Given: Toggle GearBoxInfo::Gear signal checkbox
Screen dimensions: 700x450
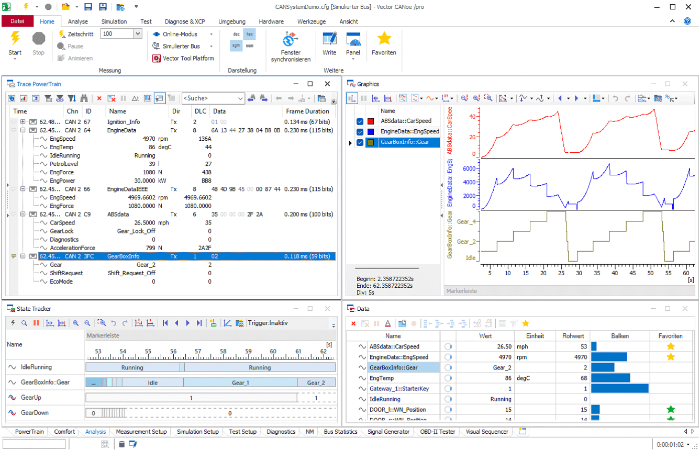Looking at the screenshot, I should pos(360,142).
